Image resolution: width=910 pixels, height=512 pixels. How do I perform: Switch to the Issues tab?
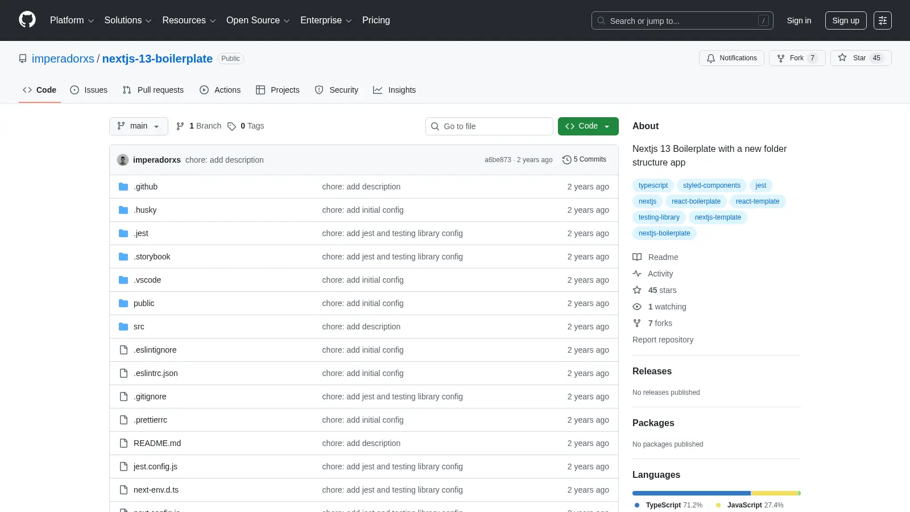coord(89,90)
